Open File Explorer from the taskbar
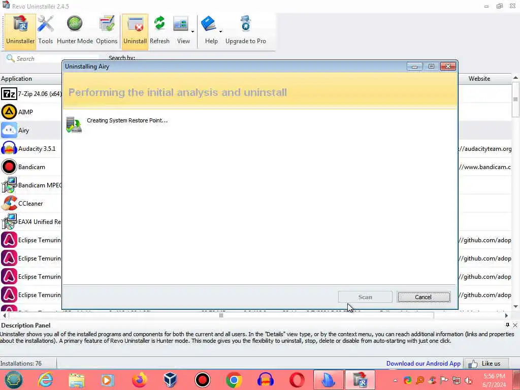The width and height of the screenshot is (520, 390). [x=77, y=380]
